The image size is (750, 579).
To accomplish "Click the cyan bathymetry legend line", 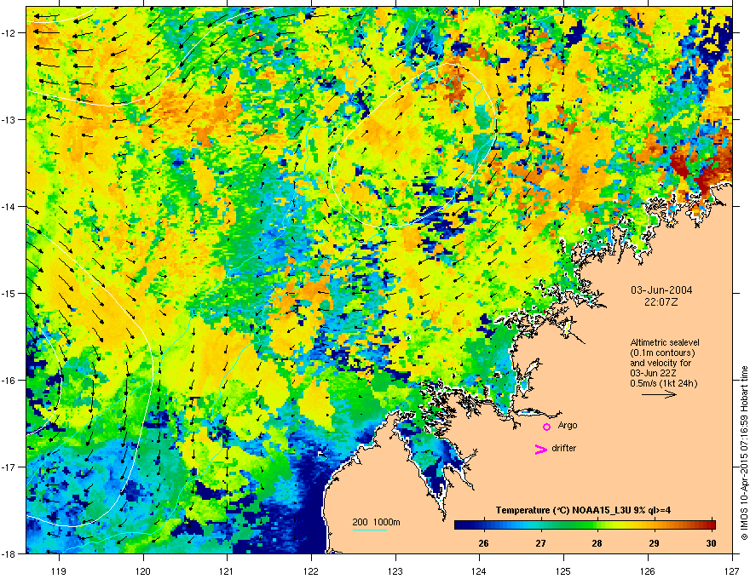I will click(x=369, y=530).
